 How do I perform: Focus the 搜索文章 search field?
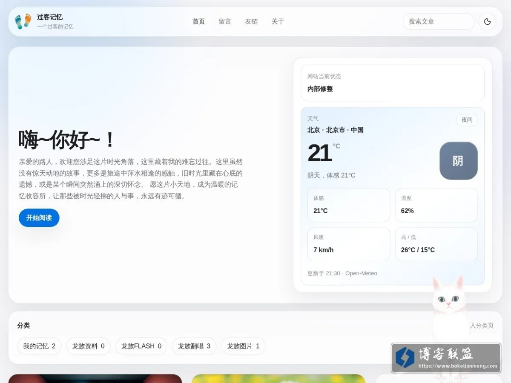pyautogui.click(x=439, y=22)
